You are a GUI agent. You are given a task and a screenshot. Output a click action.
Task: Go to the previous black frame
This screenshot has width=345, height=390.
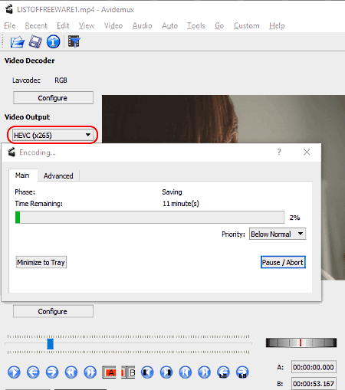coord(147,372)
